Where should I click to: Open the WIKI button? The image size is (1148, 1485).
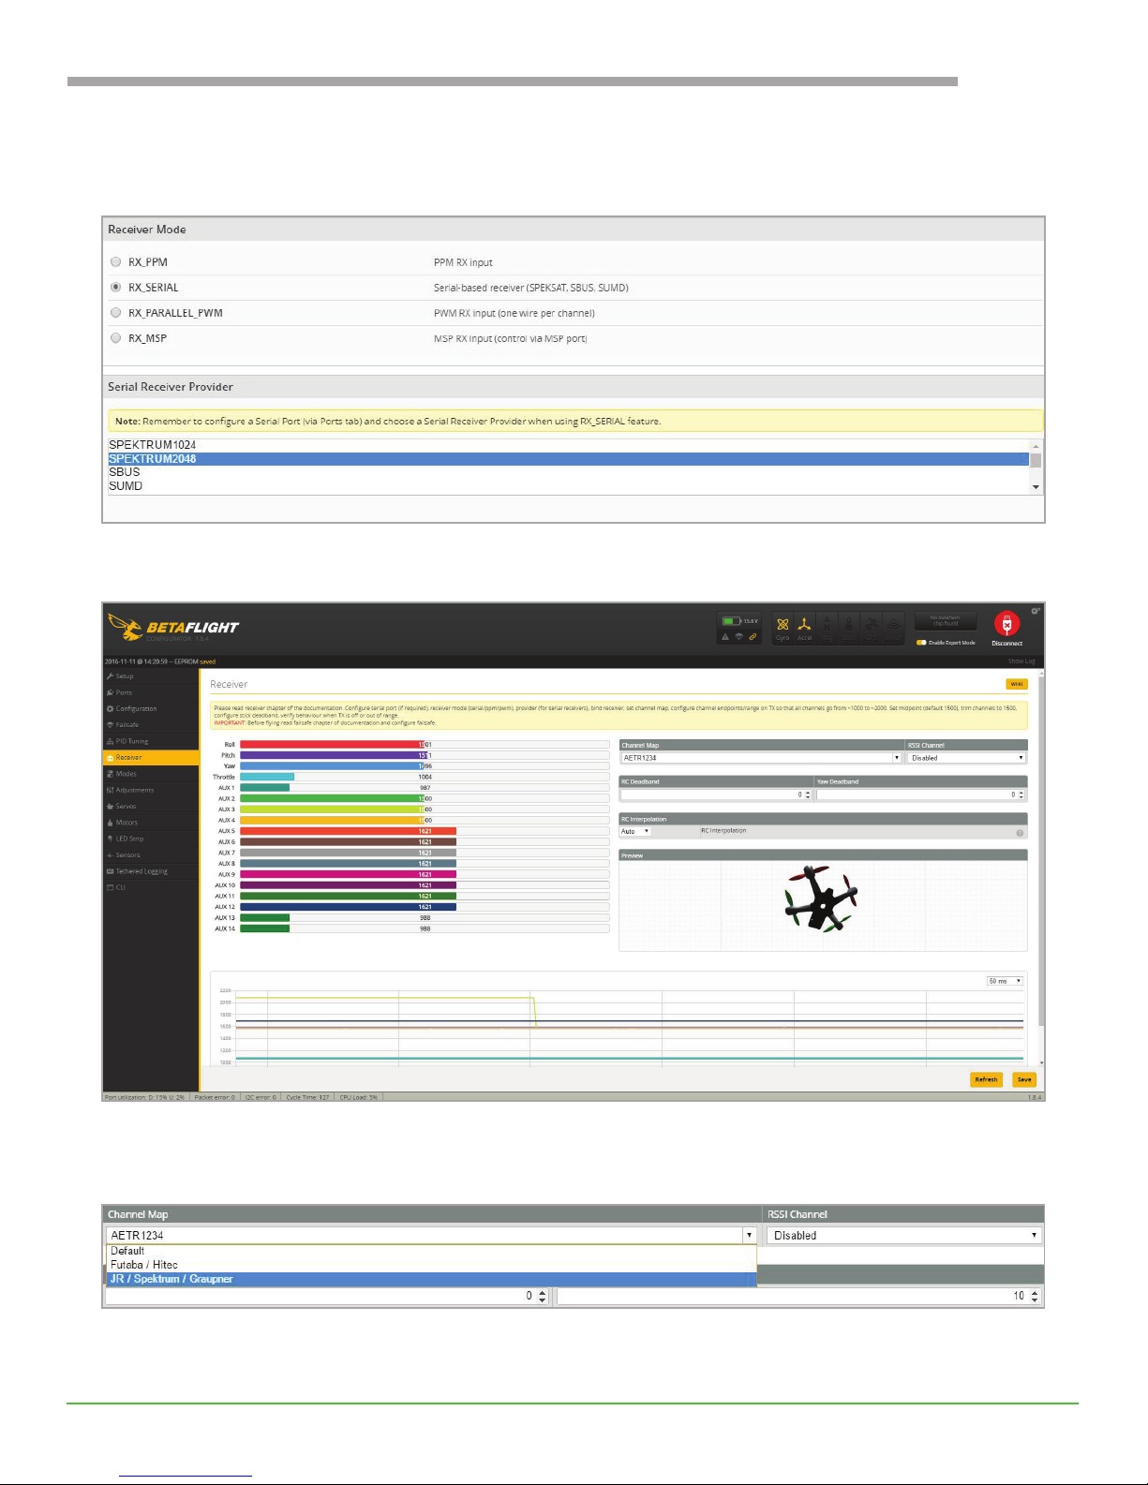(1016, 684)
